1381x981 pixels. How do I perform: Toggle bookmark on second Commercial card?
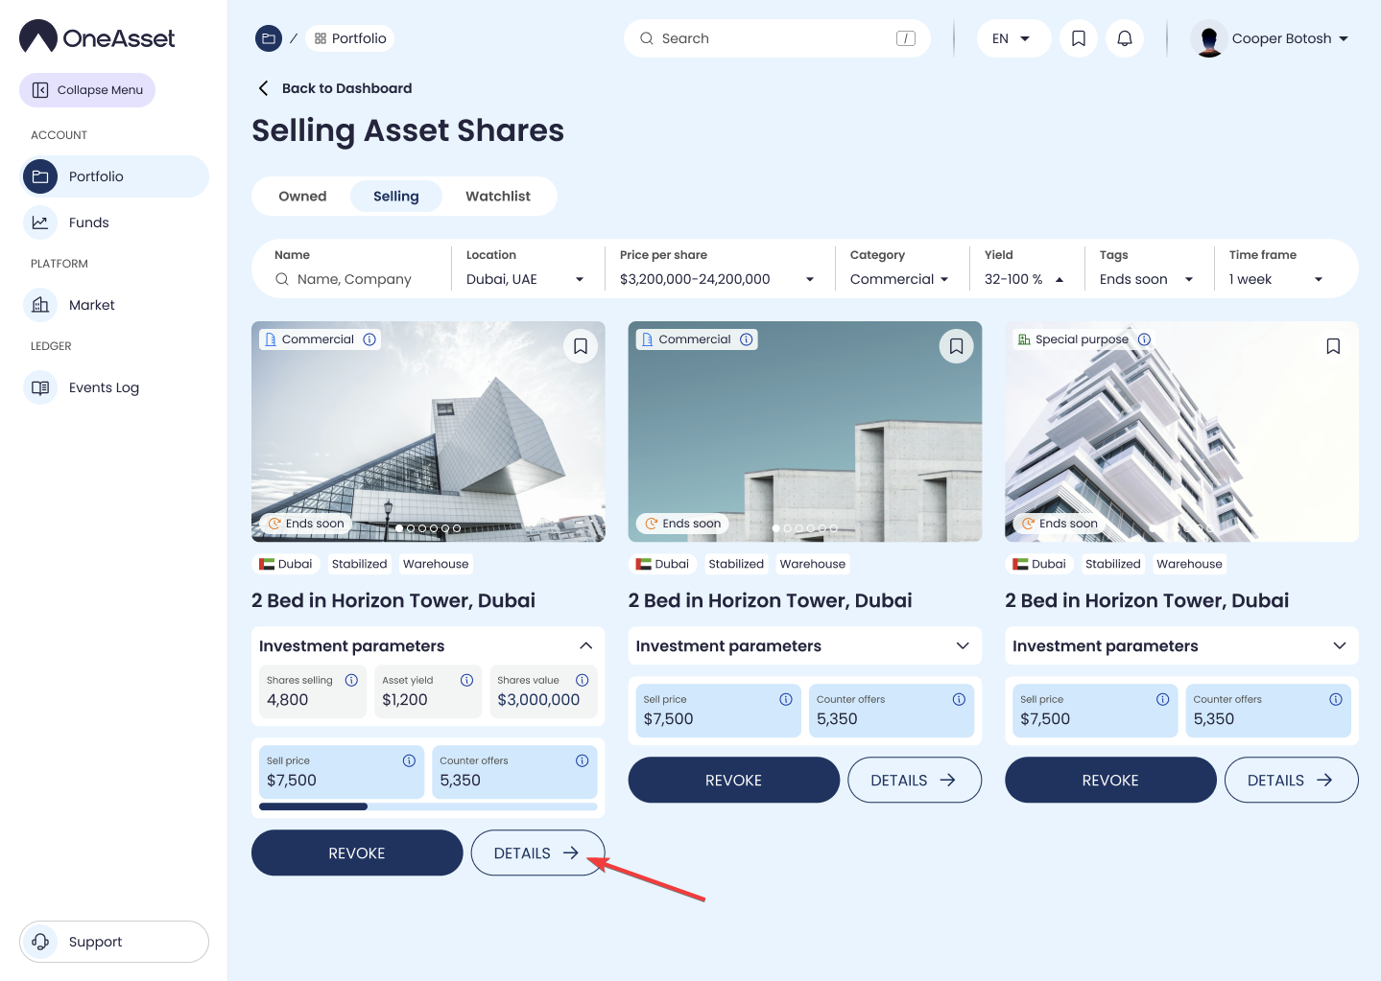coord(956,346)
